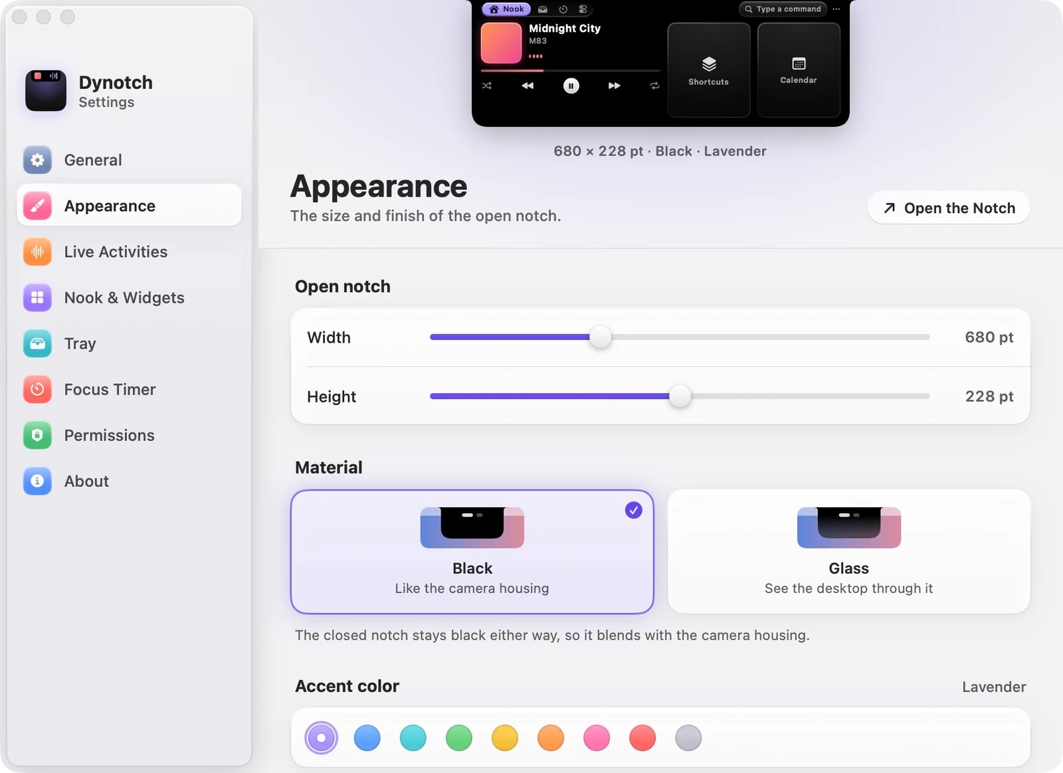Click the Type a command search field
The width and height of the screenshot is (1063, 773).
click(783, 9)
